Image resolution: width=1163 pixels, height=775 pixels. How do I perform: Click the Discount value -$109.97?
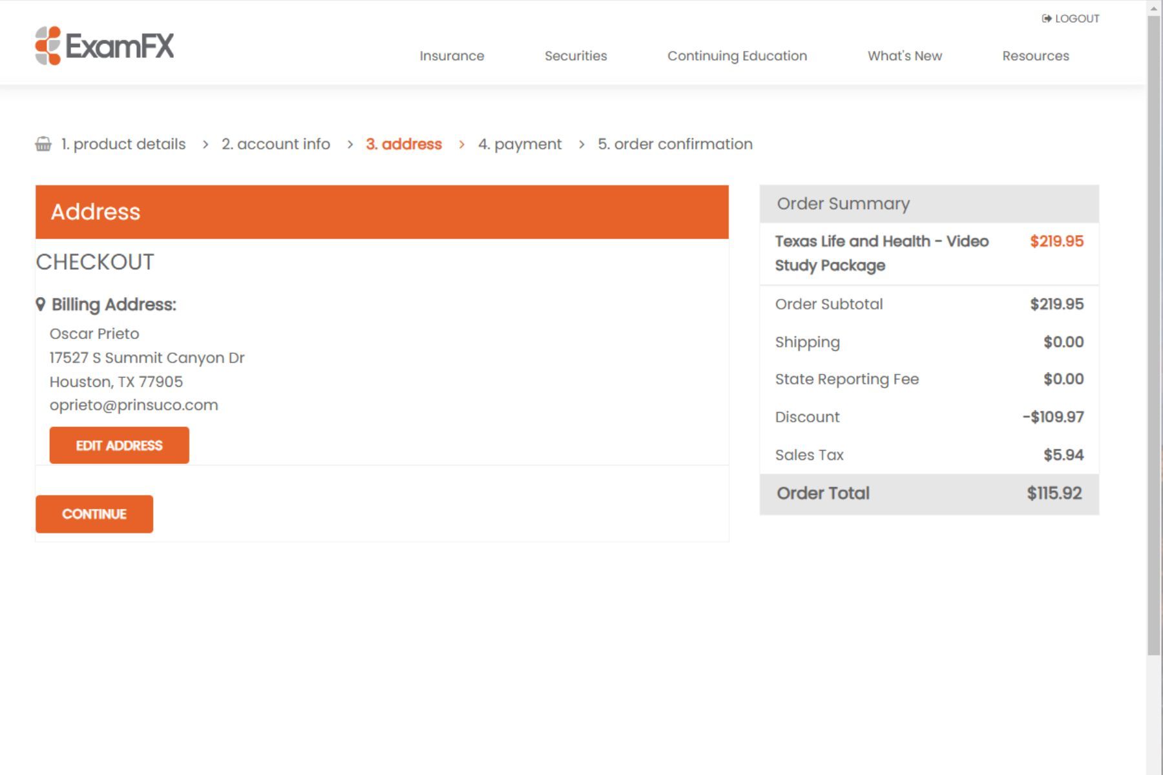pos(1053,417)
